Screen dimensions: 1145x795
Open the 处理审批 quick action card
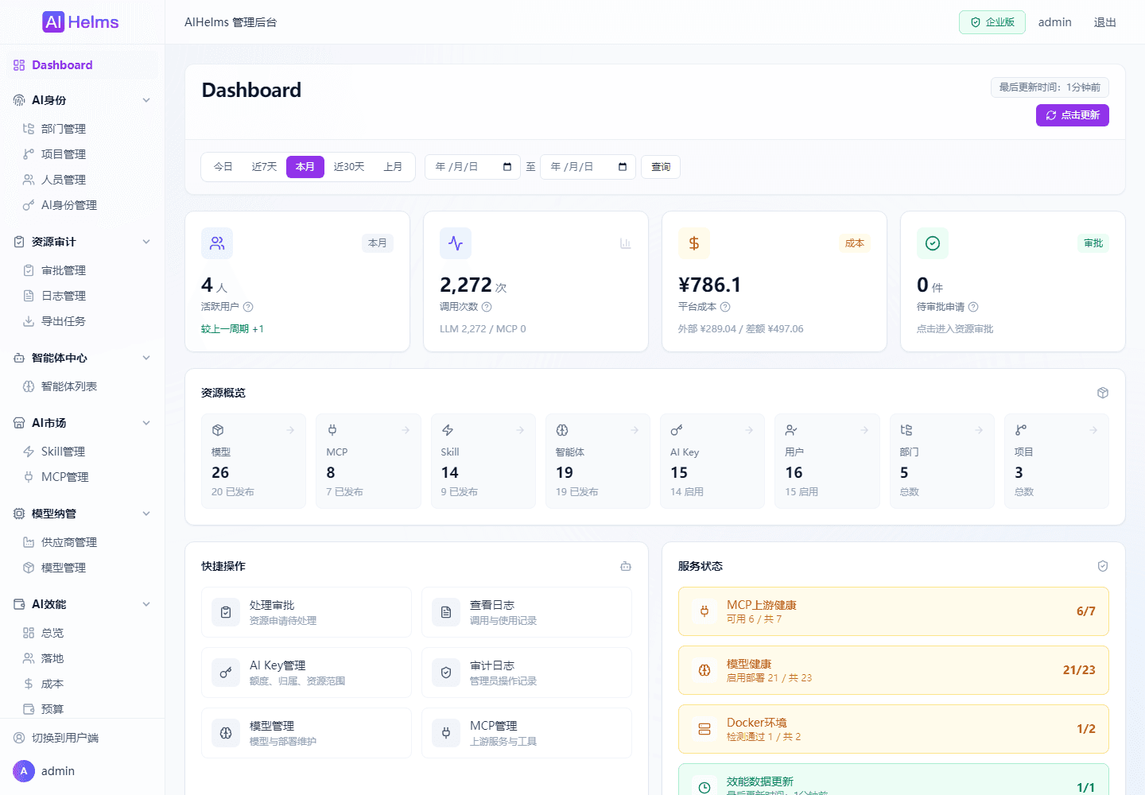click(x=306, y=612)
